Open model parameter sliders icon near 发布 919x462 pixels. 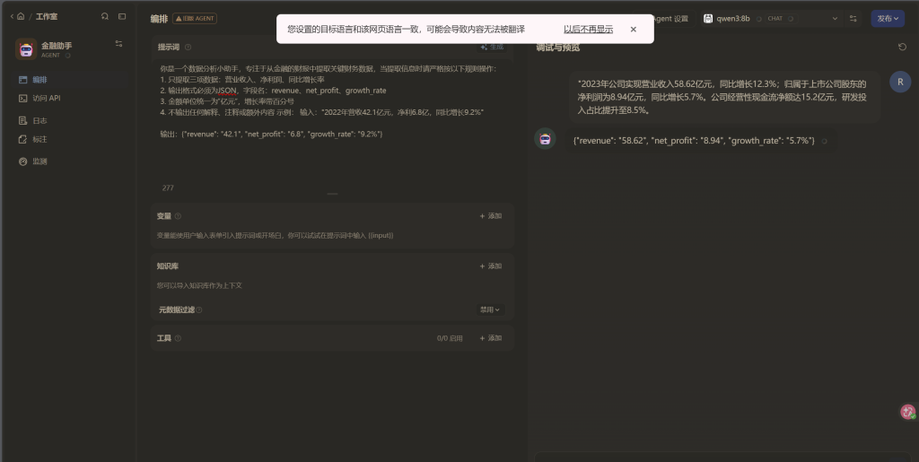click(853, 19)
